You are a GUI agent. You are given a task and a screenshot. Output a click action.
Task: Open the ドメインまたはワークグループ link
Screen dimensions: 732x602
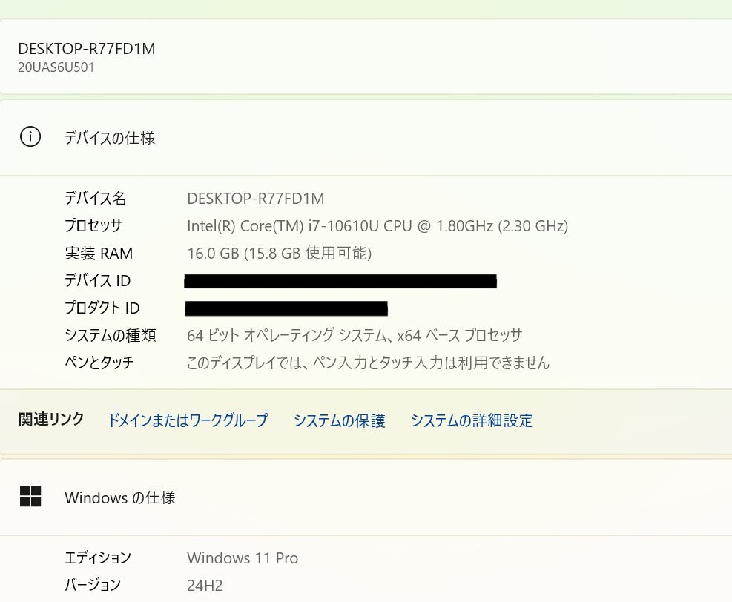(188, 420)
